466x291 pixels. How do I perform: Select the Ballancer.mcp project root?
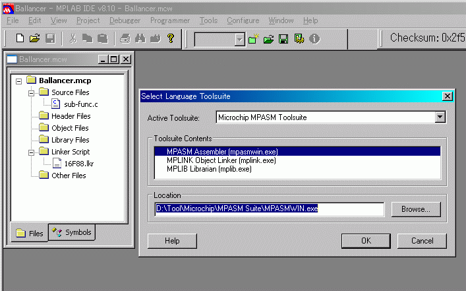click(x=65, y=81)
